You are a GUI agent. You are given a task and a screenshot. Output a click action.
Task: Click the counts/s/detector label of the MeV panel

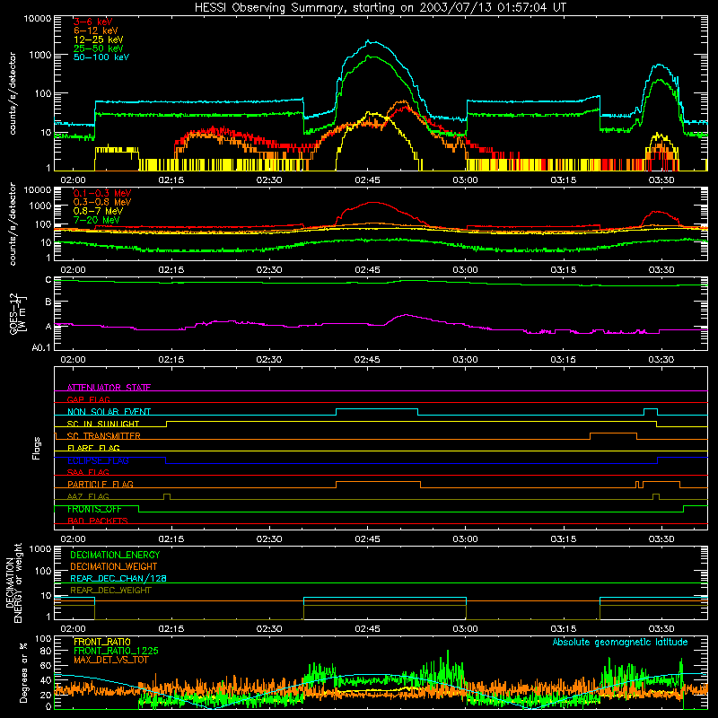pos(13,223)
